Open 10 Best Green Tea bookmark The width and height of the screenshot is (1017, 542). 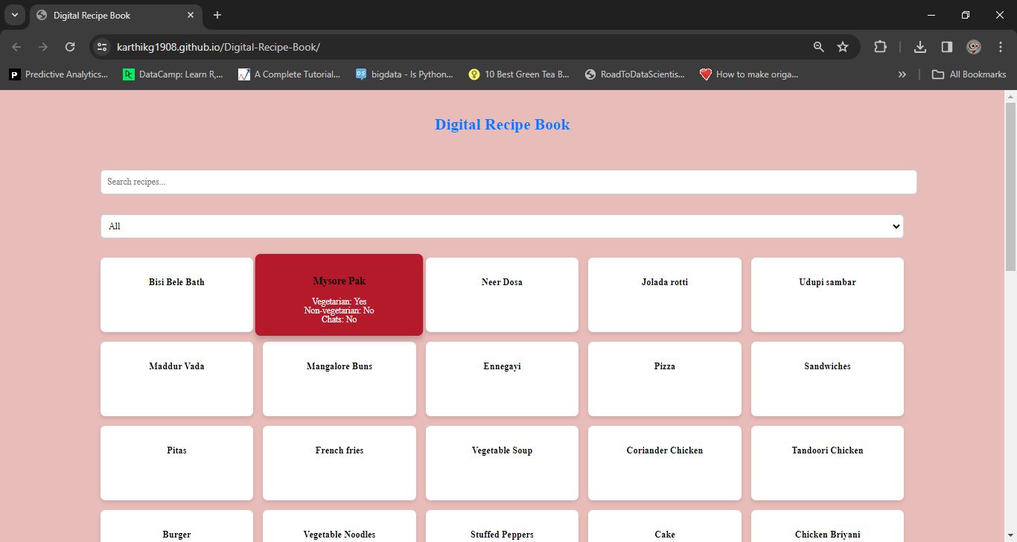coord(519,74)
